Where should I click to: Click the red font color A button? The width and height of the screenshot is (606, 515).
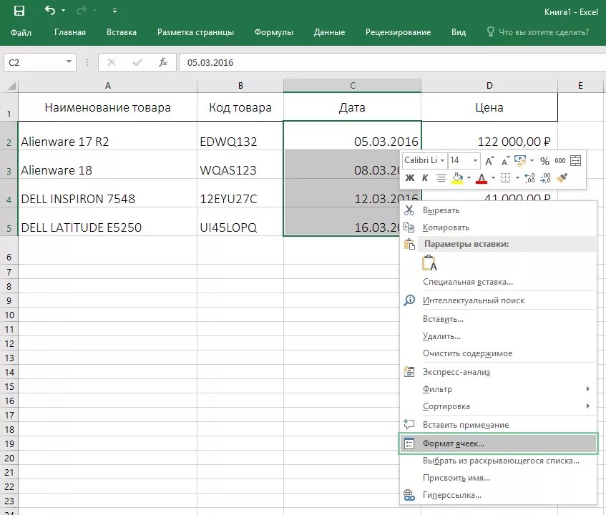click(482, 178)
